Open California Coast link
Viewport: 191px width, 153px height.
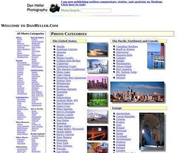coord(66,66)
